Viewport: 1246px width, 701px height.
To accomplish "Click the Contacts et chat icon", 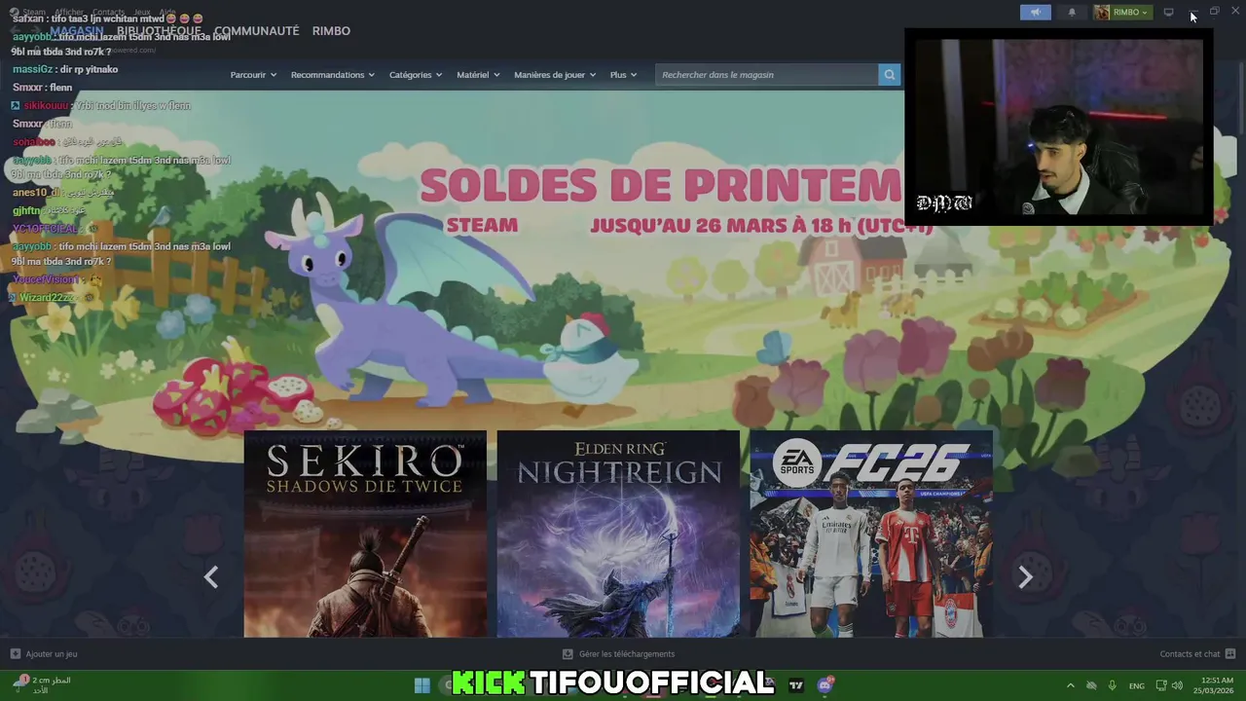I will point(1230,654).
